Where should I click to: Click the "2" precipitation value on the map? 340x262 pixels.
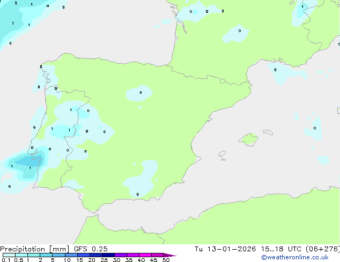[16, 3]
